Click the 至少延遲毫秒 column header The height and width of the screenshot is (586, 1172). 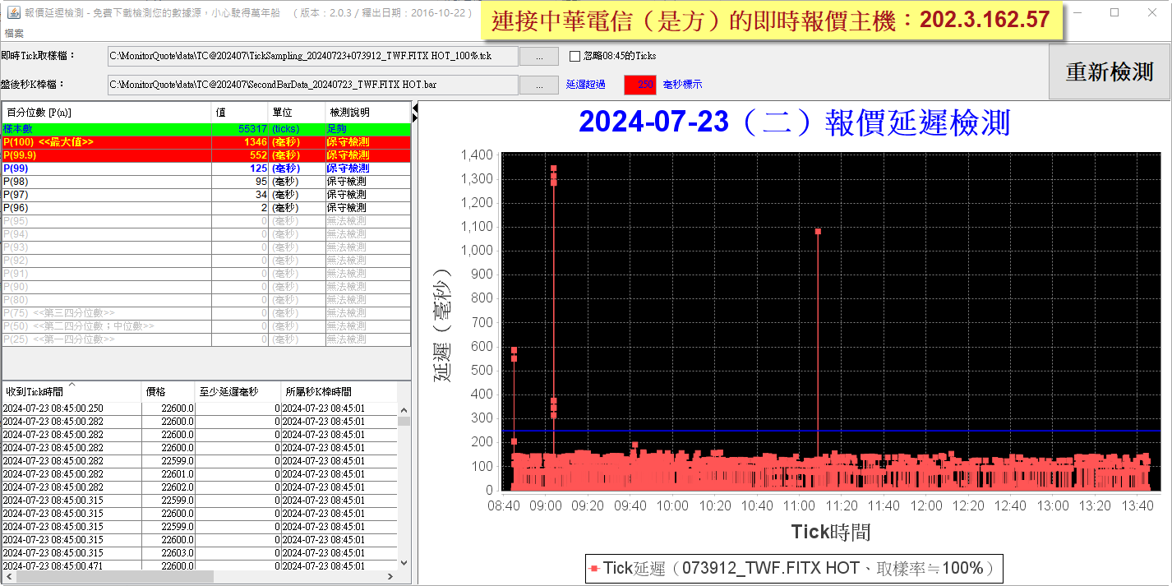pos(238,392)
